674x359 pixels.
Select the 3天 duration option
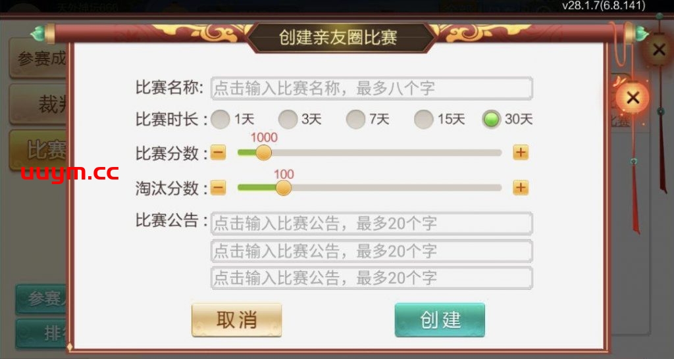tap(288, 119)
